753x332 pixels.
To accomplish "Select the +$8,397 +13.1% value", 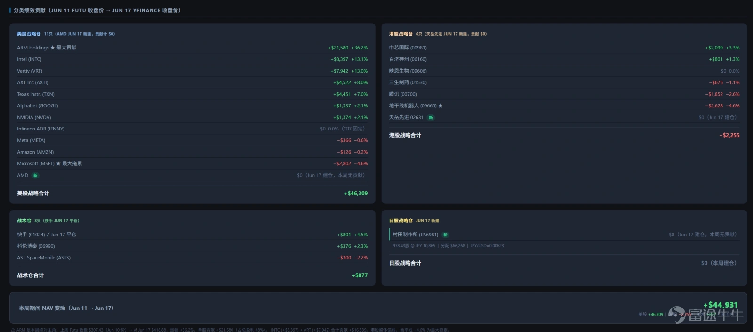I will coord(349,59).
